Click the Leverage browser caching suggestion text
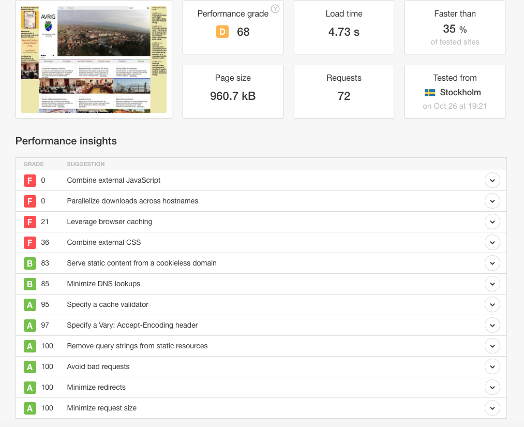 tap(110, 222)
